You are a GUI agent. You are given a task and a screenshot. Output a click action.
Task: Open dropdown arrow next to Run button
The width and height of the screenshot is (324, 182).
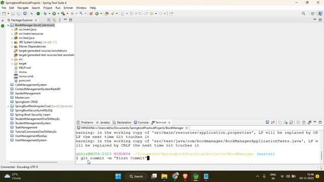[x=58, y=14]
